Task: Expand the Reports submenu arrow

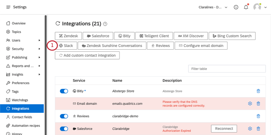Action: coord(40,66)
